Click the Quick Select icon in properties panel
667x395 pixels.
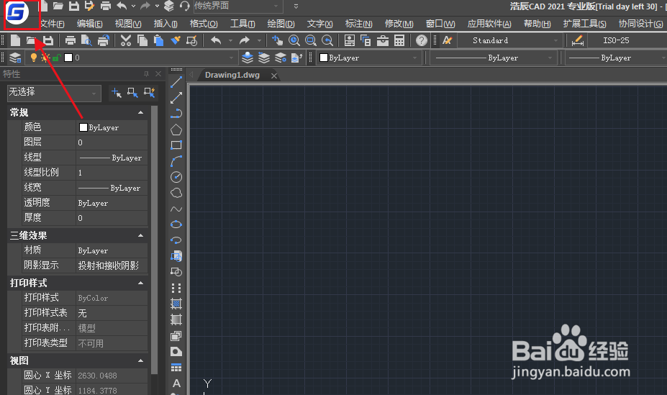pos(150,92)
